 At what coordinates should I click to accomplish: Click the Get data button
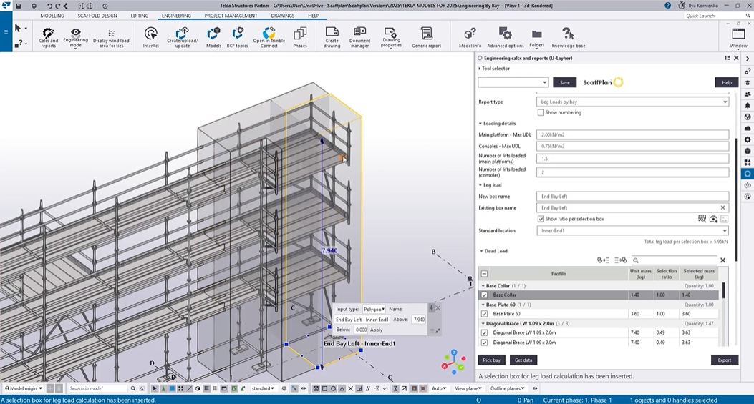[523, 360]
